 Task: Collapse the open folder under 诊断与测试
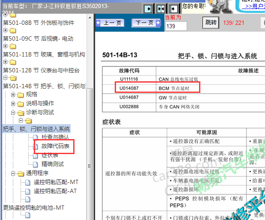[x=21, y=120]
